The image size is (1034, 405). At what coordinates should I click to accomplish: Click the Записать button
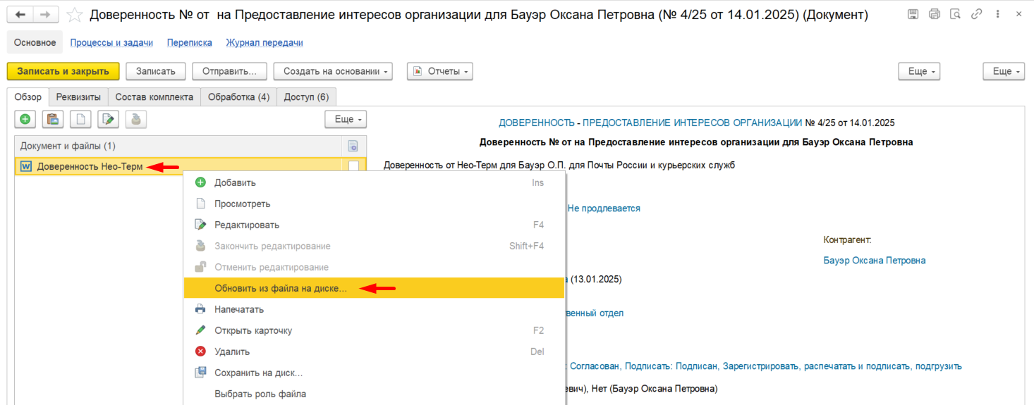point(155,71)
